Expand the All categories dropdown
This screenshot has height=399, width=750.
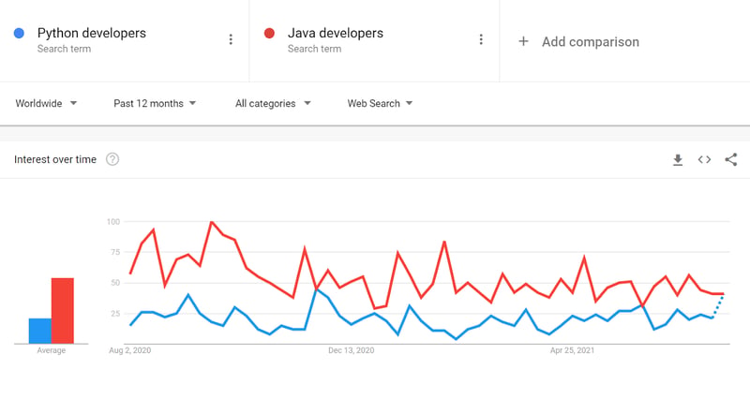click(273, 103)
